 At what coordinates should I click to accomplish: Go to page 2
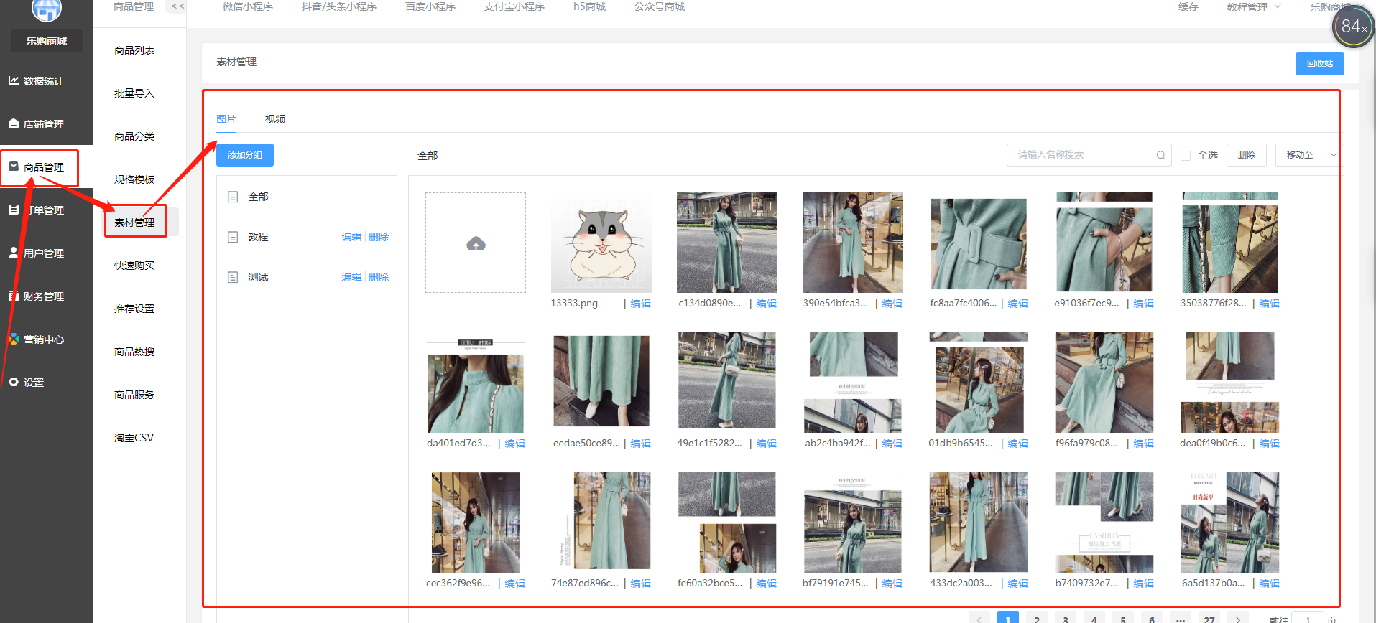[x=1037, y=619]
